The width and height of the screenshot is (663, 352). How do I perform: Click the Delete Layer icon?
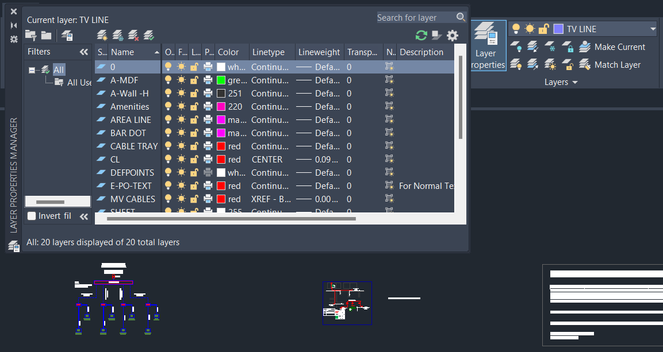(132, 36)
